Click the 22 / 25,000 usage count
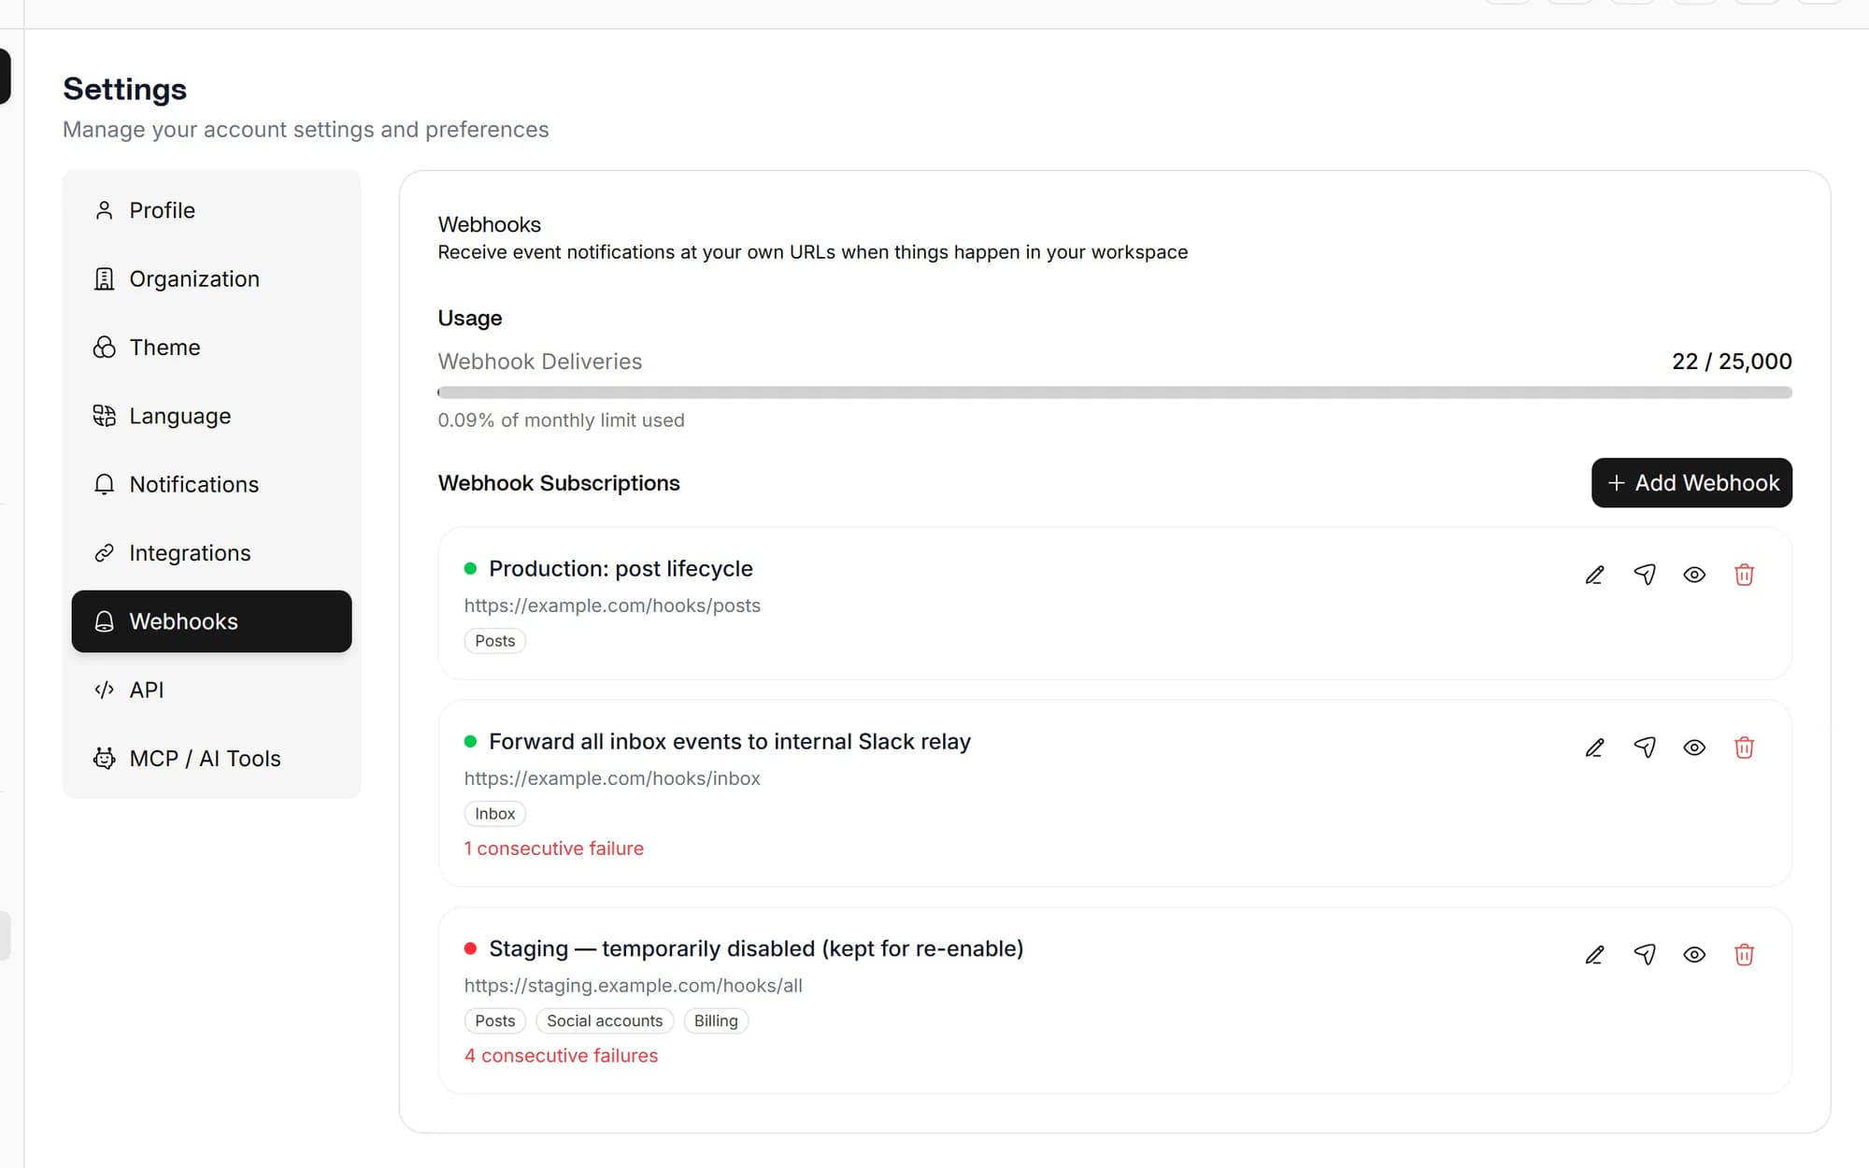This screenshot has height=1168, width=1869. click(x=1732, y=362)
